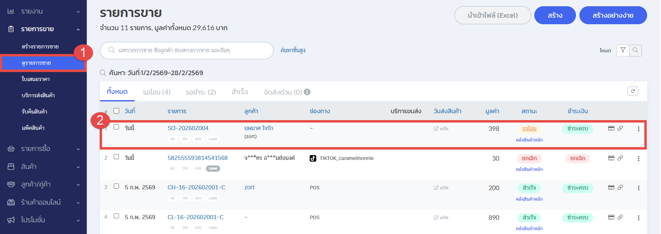The height and width of the screenshot is (234, 661).
Task: Open the ค้นหาขั้นสูง advanced search link
Action: tap(293, 51)
